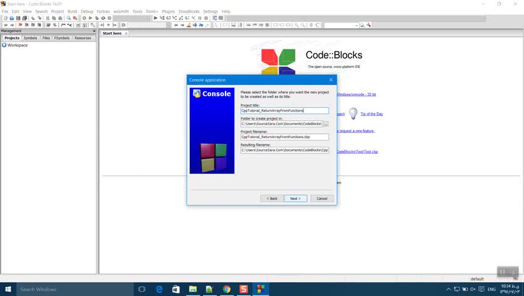Image resolution: width=524 pixels, height=296 pixels.
Task: Click the request a new feature link
Action: coord(357,131)
